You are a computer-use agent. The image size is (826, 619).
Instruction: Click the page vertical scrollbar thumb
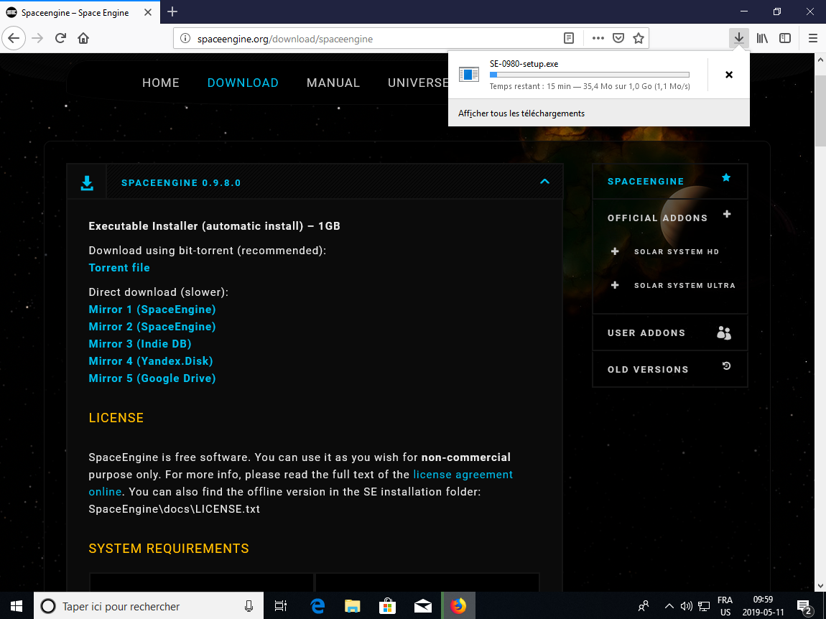pos(821,111)
